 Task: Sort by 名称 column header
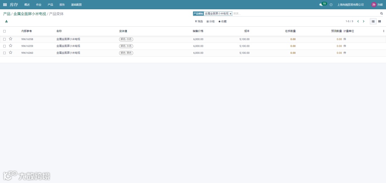(x=59, y=31)
